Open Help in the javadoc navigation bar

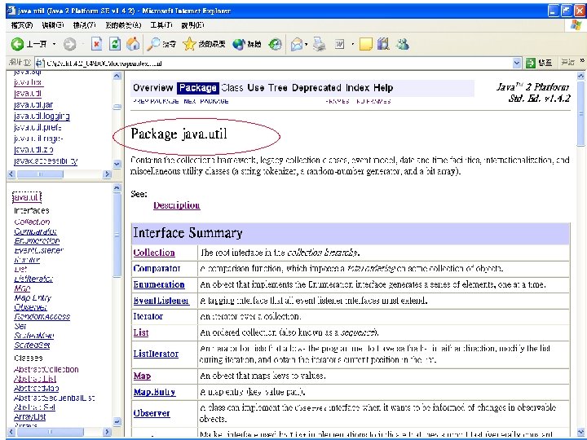pos(383,87)
